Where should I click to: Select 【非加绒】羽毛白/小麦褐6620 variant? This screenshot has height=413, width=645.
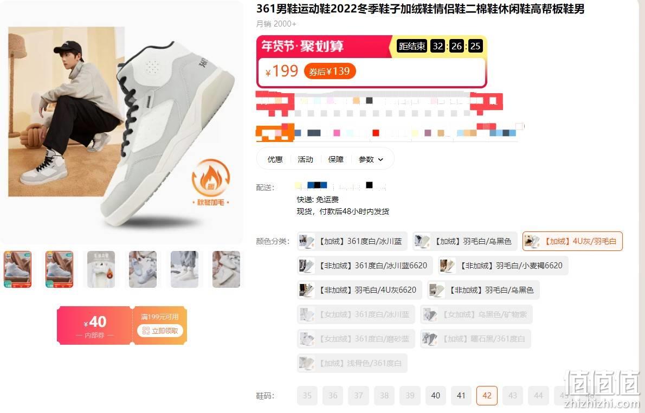503,266
